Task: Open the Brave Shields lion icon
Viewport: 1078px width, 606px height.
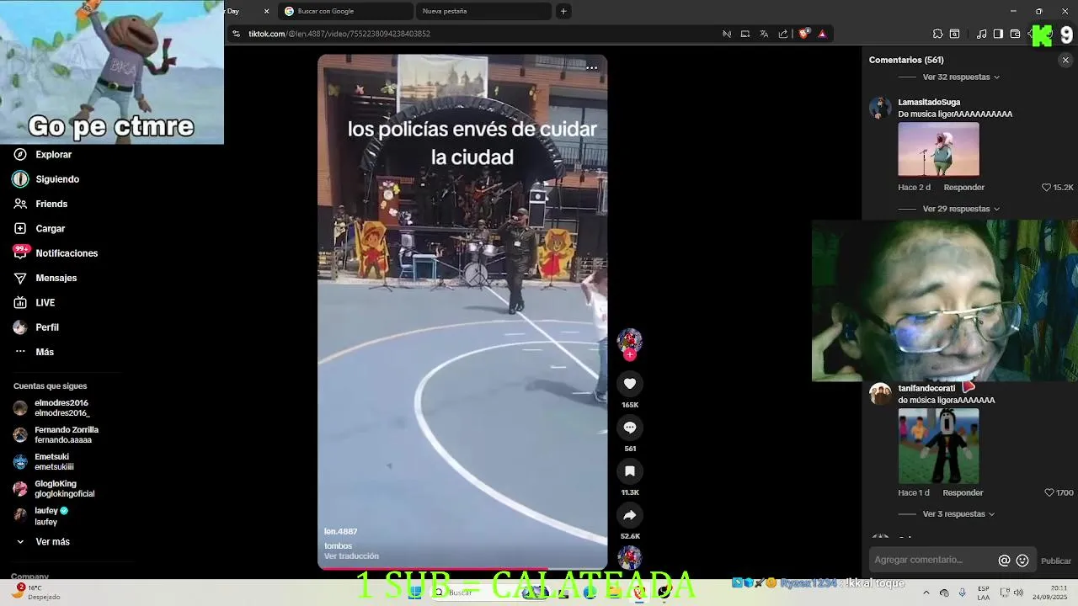Action: pos(803,34)
